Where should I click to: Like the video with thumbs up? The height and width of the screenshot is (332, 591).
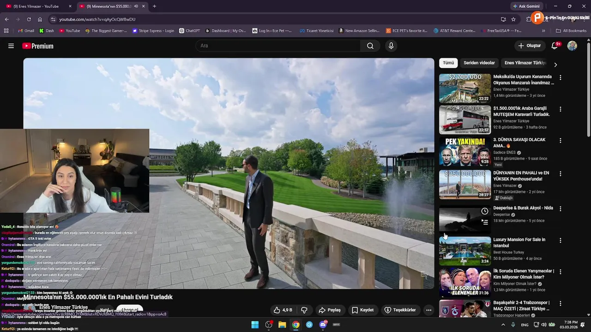[x=283, y=310]
